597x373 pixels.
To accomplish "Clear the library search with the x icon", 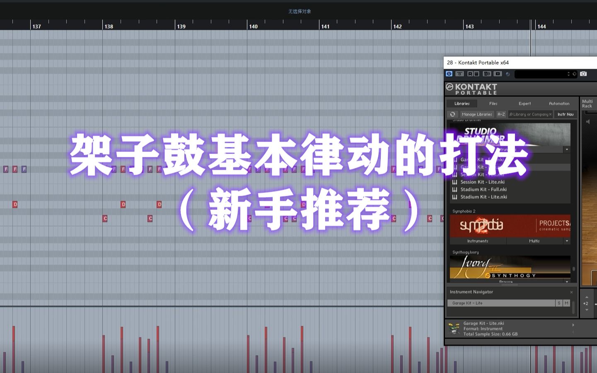I will click(550, 114).
